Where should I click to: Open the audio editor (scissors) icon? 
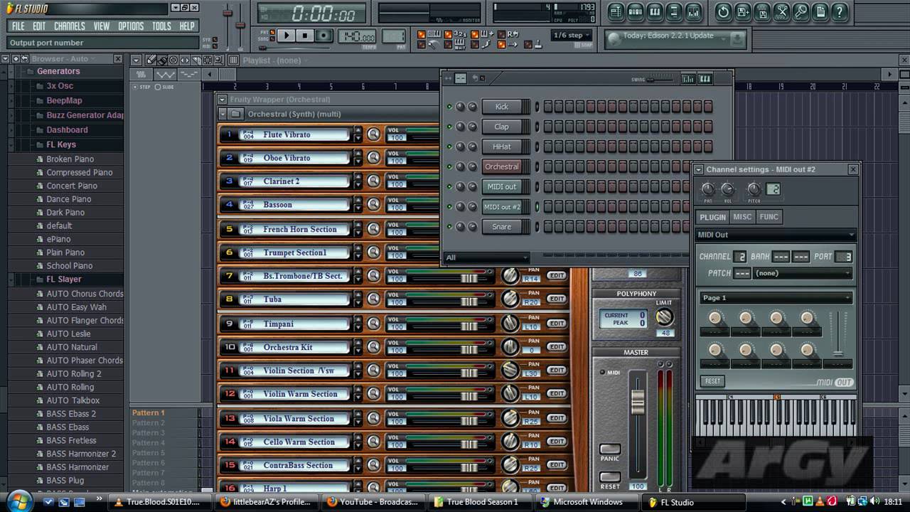coord(781,11)
